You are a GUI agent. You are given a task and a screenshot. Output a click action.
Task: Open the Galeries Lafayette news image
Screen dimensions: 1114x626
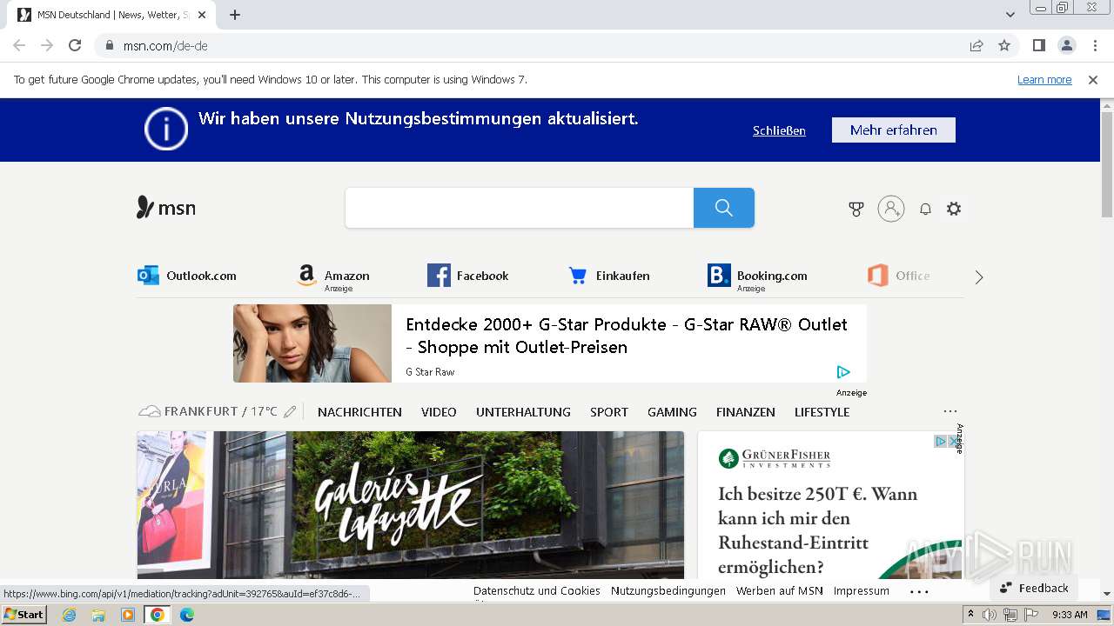(411, 505)
